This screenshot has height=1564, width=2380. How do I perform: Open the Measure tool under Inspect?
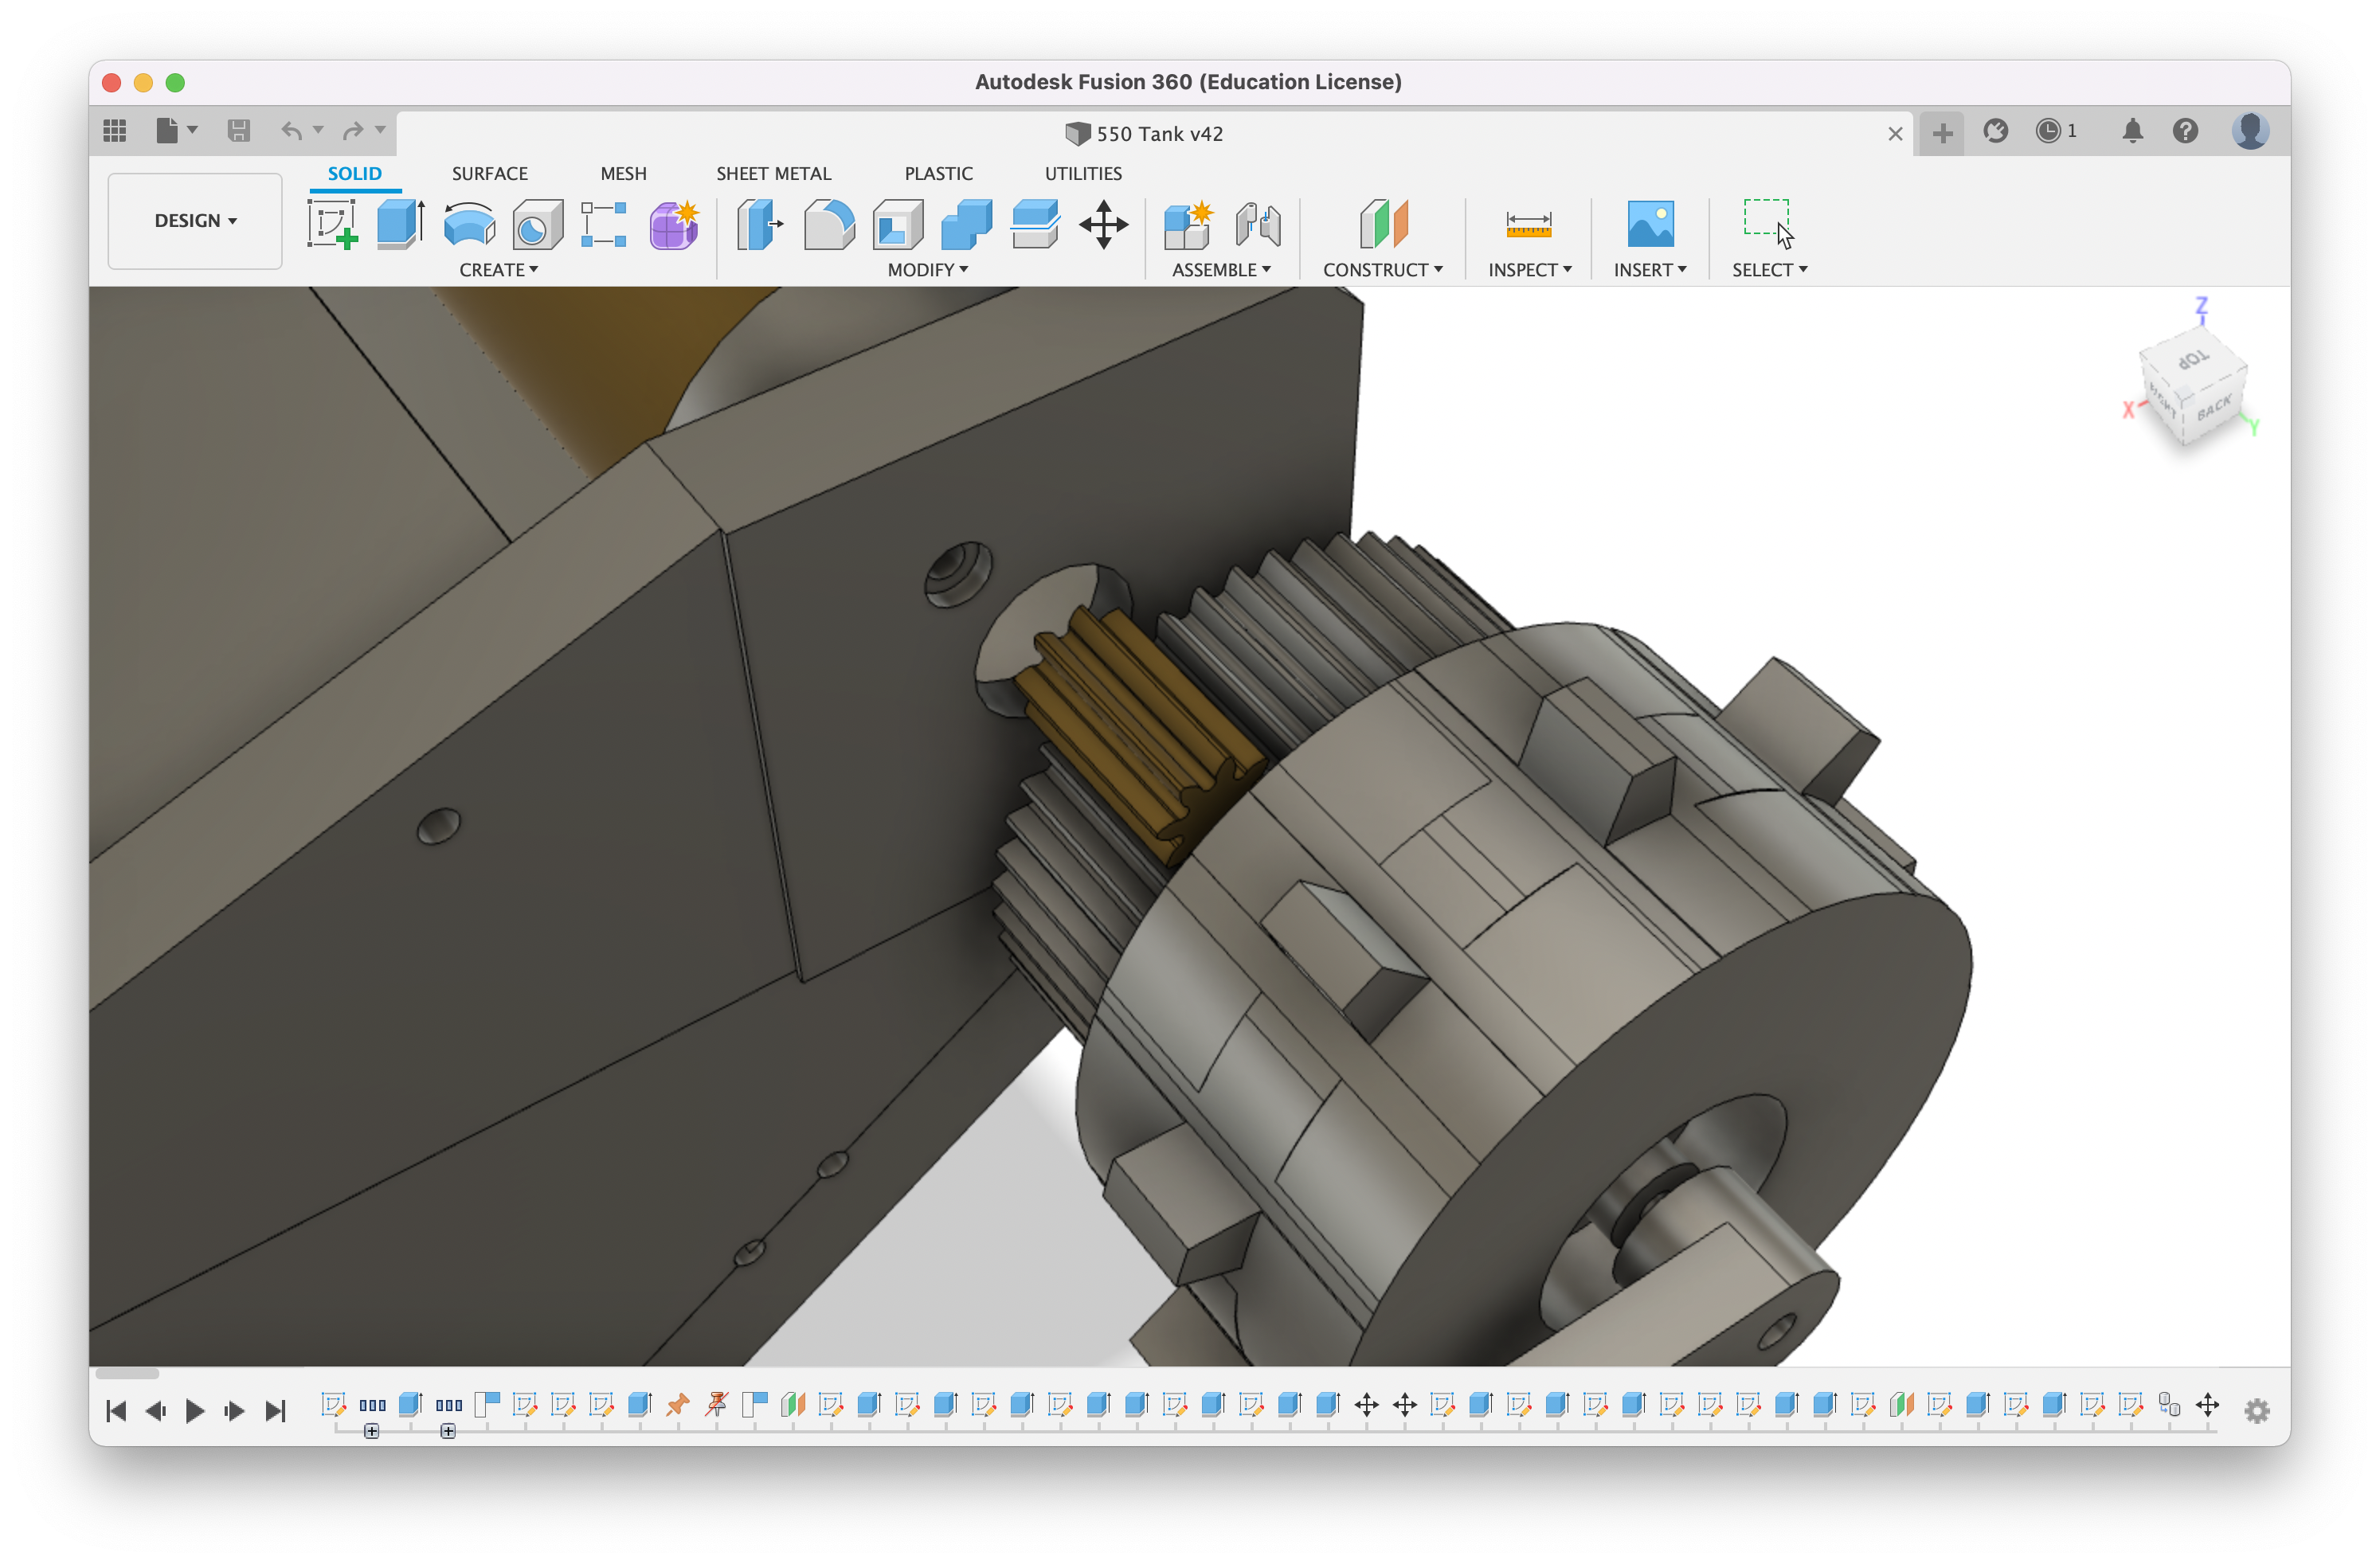[1529, 224]
